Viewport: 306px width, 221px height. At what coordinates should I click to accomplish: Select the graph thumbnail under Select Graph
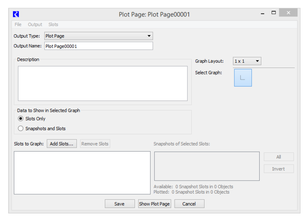[x=243, y=78]
